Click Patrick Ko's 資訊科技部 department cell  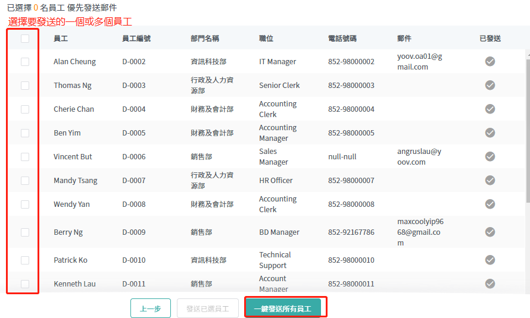coord(208,260)
